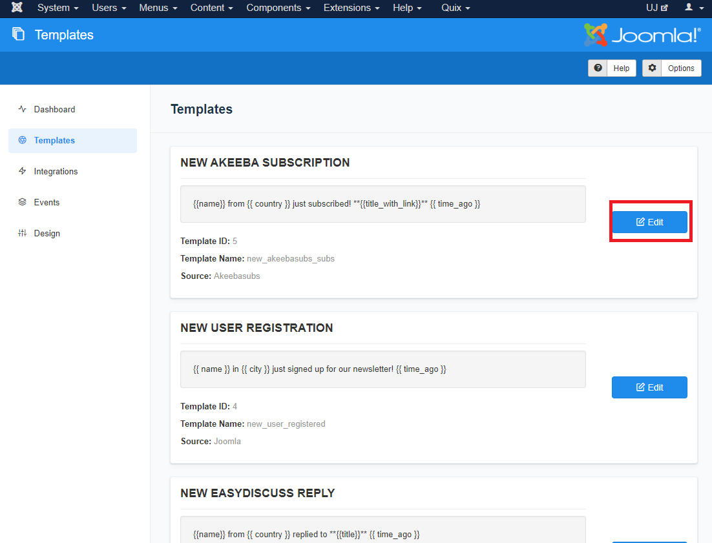The height and width of the screenshot is (543, 712).
Task: Click edit pencil icon for Akeeba Subscription
Action: [x=640, y=222]
